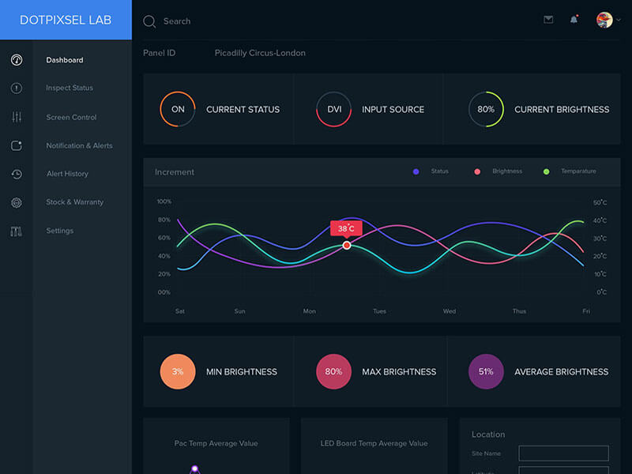This screenshot has width=632, height=474.
Task: Open Alert History clock icon
Action: tap(17, 174)
